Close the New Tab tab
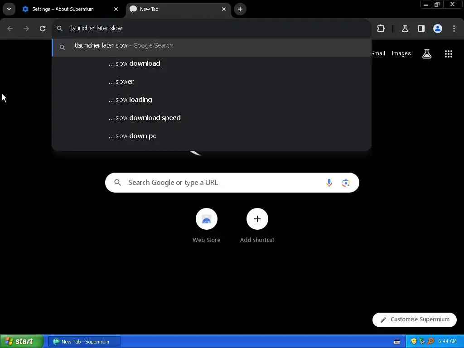Image resolution: width=464 pixels, height=348 pixels. (224, 9)
